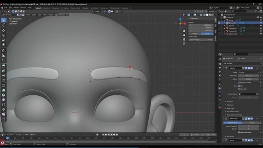Select the Measure tool
Screen dimensions: 263x148
(4, 55)
